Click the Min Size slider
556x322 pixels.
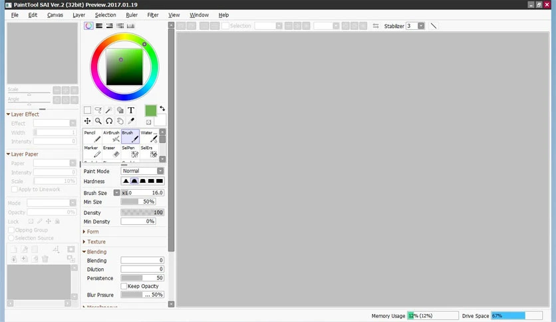click(x=138, y=202)
